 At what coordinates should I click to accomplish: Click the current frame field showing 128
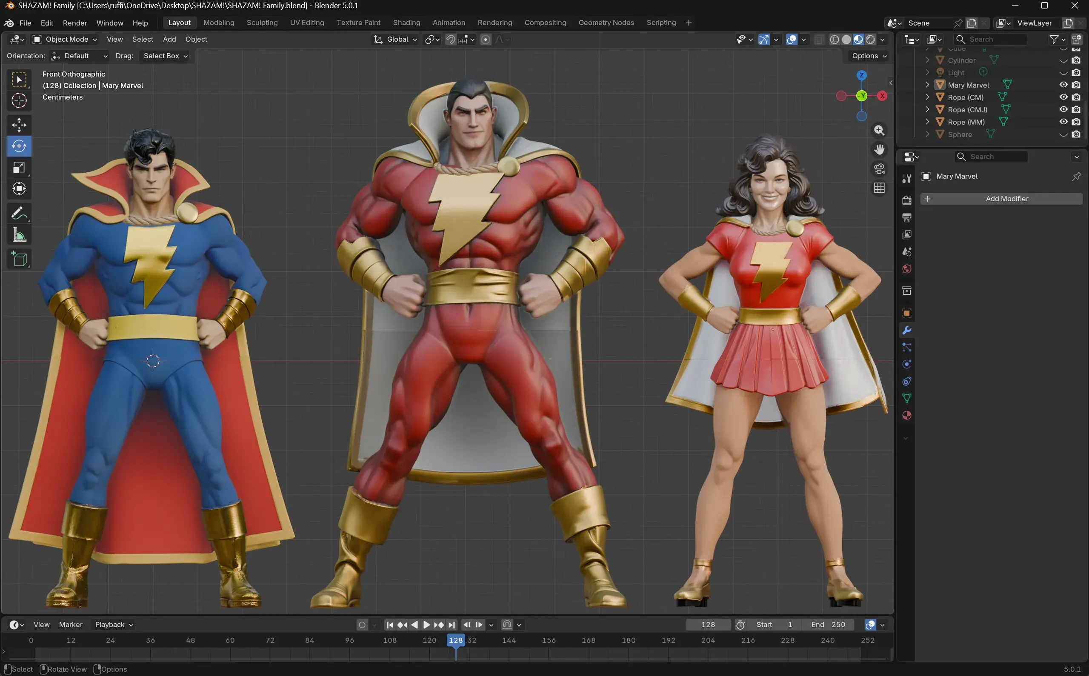pyautogui.click(x=708, y=625)
